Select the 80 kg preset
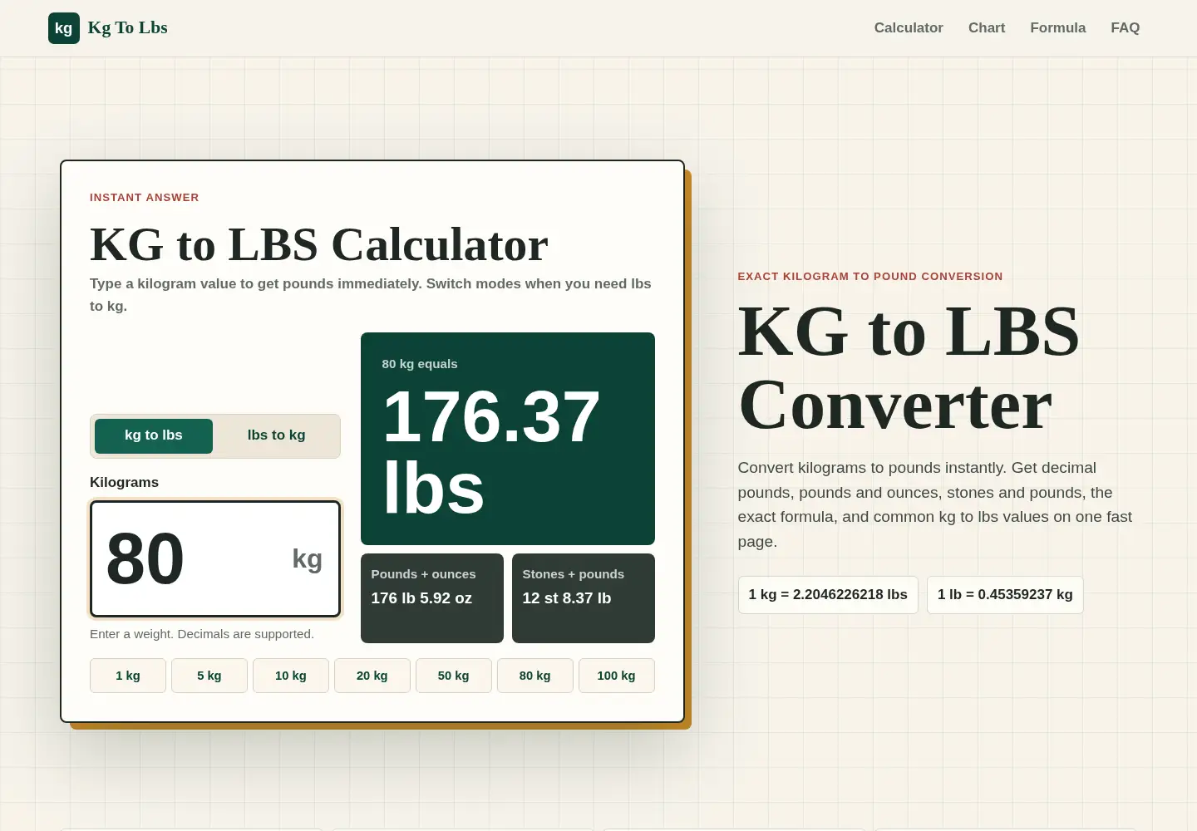Screen dimensions: 1197x831 coord(535,676)
